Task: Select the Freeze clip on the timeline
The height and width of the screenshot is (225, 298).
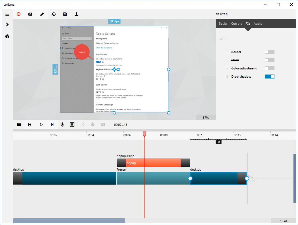Action: [153, 178]
